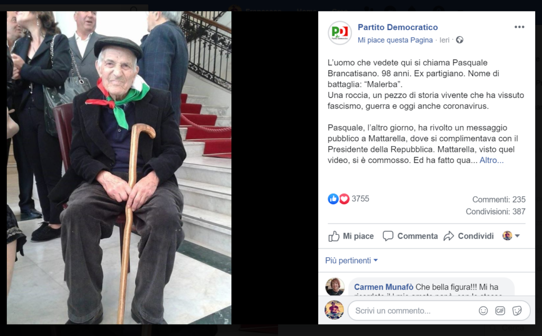Like the post with Mi piace
The width and height of the screenshot is (542, 336).
click(351, 236)
